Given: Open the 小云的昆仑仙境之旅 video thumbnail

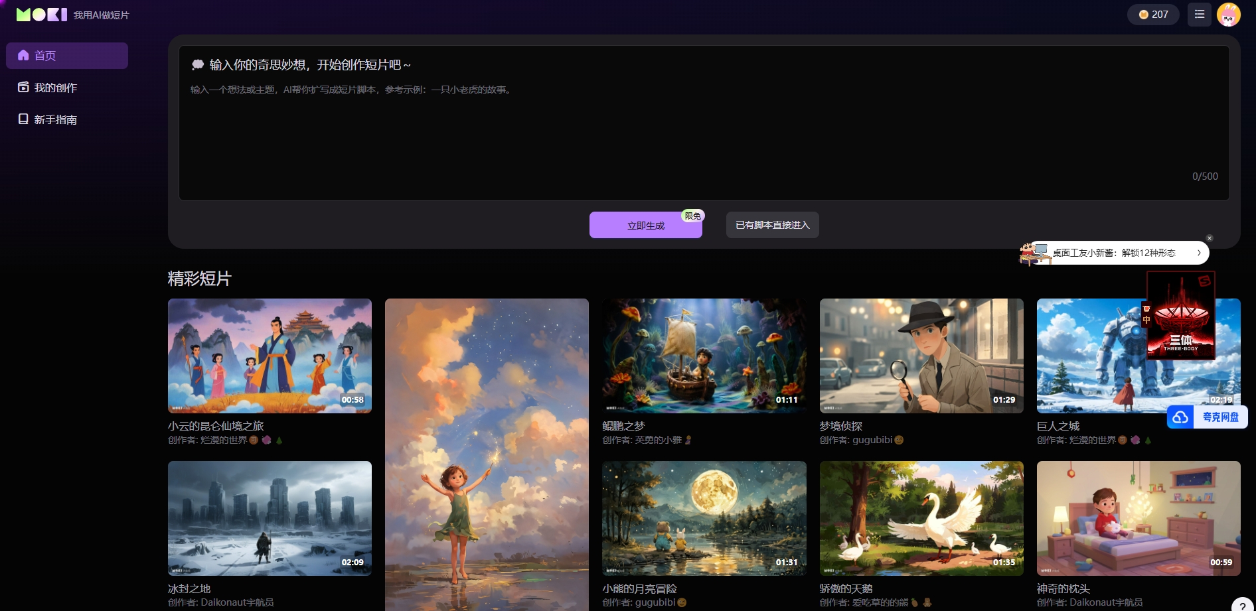Looking at the screenshot, I should 270,356.
